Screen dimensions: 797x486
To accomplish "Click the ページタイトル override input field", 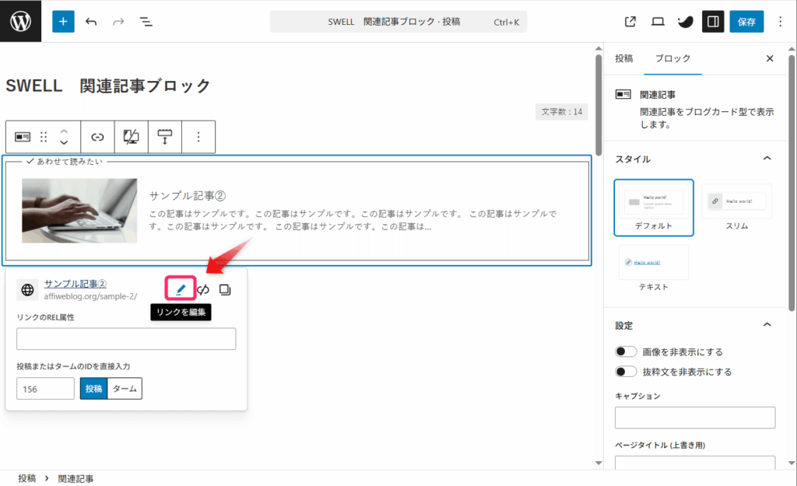I will click(695, 462).
